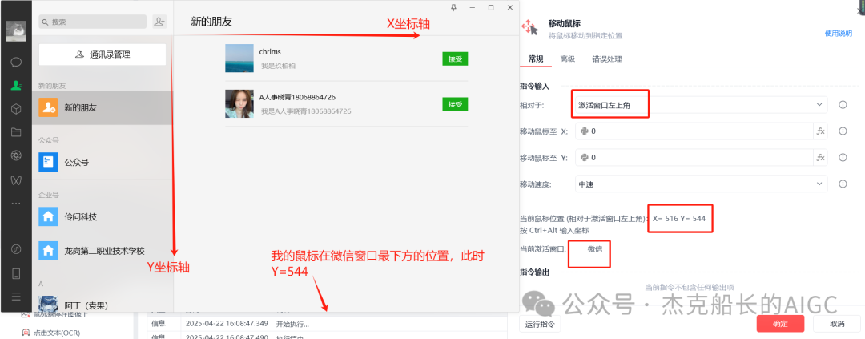Click the profile avatar atop WeChat sidebar

coord(16,31)
